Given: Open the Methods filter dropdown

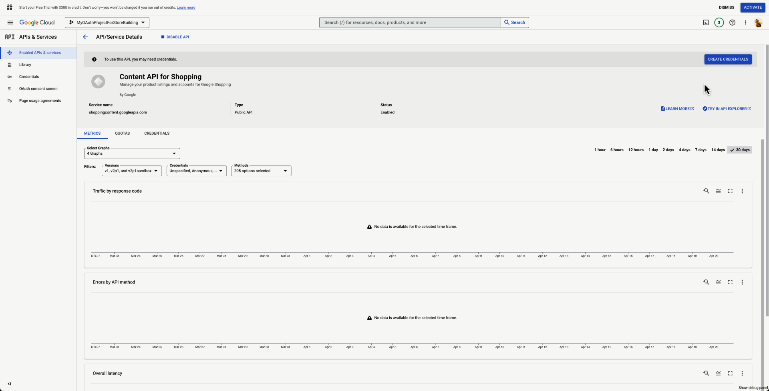Looking at the screenshot, I should pos(261,171).
